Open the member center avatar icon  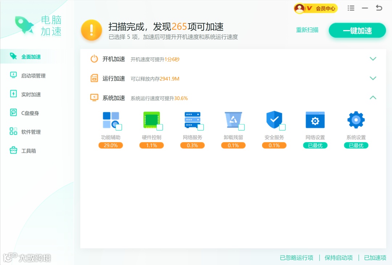point(299,8)
